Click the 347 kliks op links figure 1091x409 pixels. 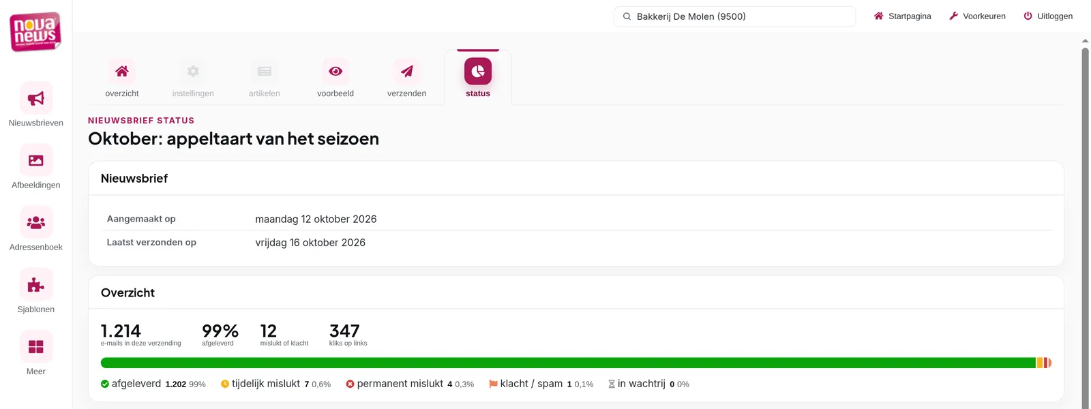344,331
